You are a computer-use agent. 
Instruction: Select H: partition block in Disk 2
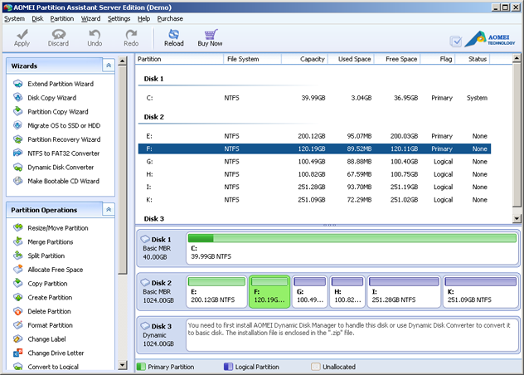point(347,291)
